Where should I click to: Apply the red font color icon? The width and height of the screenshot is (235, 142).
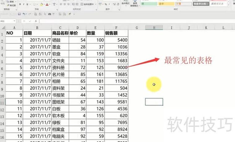coord(47,5)
